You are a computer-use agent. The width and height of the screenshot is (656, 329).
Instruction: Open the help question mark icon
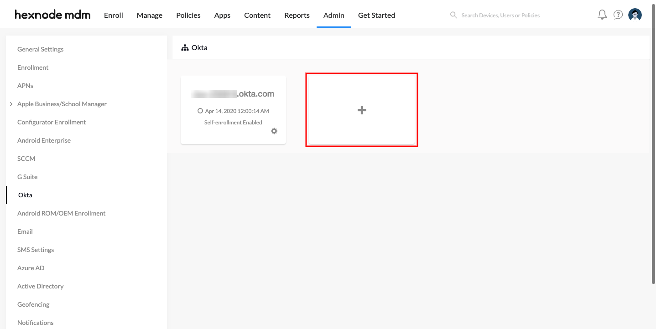coord(618,15)
